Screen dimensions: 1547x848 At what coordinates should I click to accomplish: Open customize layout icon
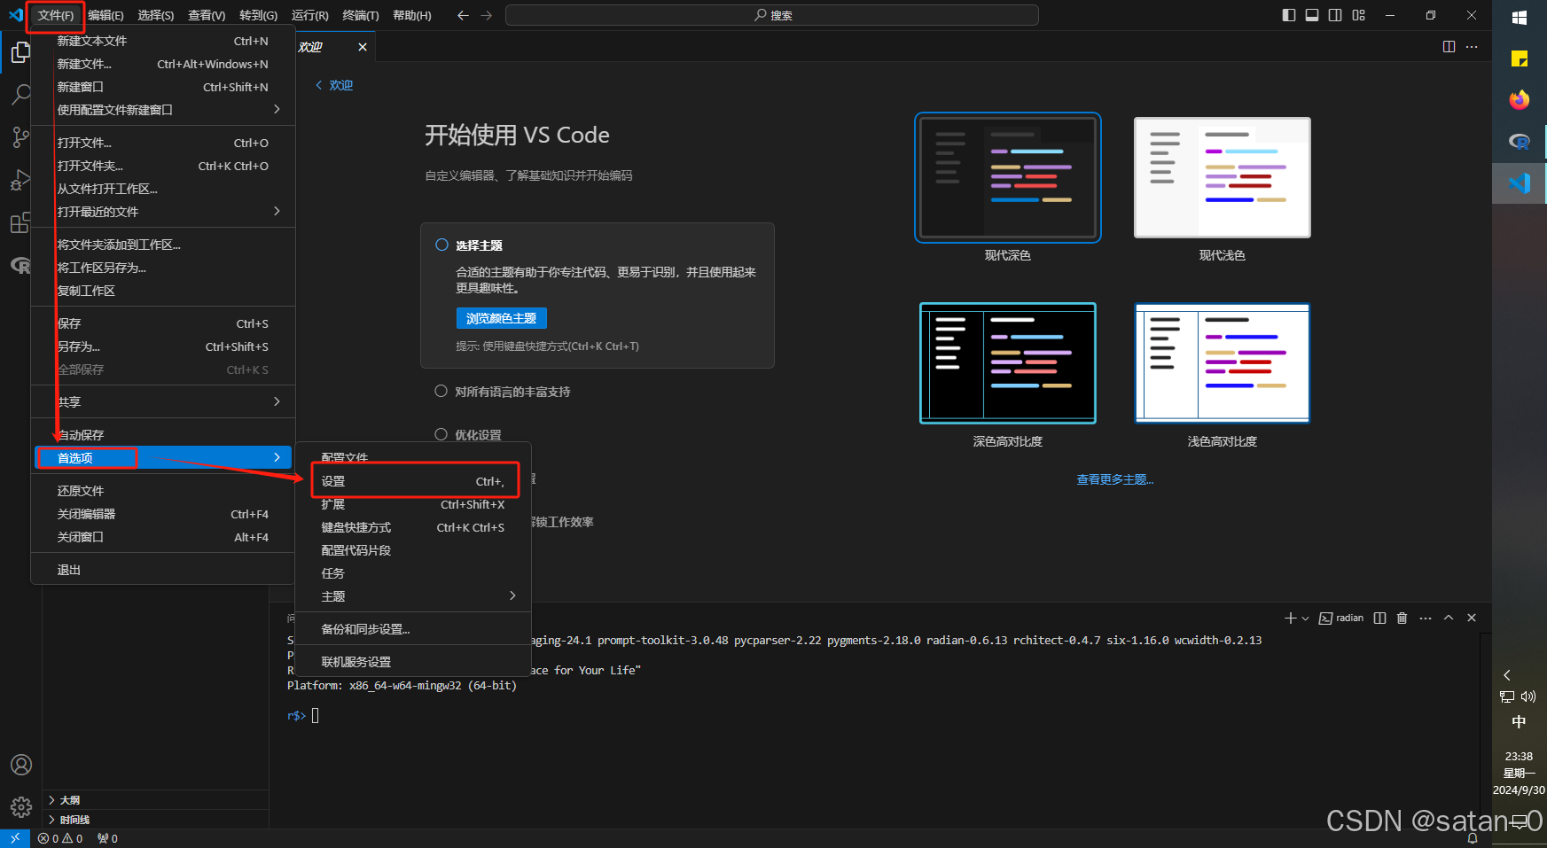pyautogui.click(x=1359, y=15)
